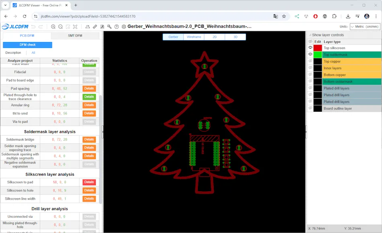Collapse the Show layer controls panel
The image size is (382, 233).
pyautogui.click(x=309, y=35)
